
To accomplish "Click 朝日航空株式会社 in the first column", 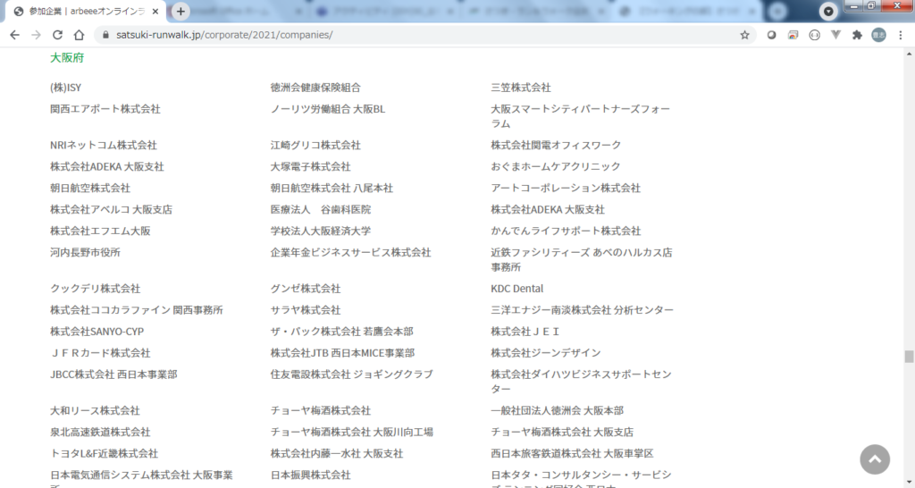I will pos(90,188).
